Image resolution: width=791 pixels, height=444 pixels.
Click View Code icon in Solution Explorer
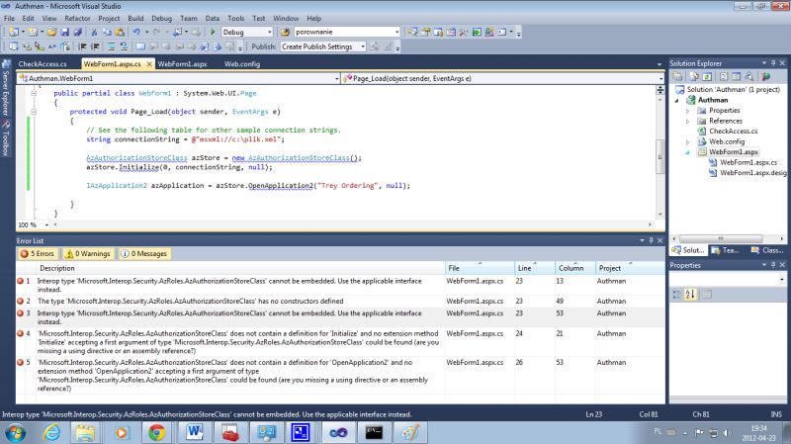click(x=724, y=77)
